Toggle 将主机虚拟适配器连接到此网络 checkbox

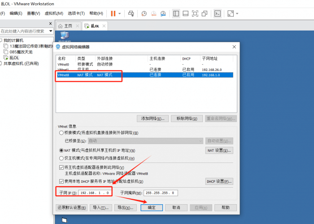[61, 167]
